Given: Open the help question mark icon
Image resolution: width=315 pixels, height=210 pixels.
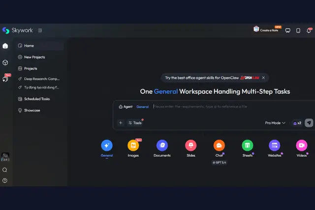Looking at the screenshot, I should (x=5, y=180).
